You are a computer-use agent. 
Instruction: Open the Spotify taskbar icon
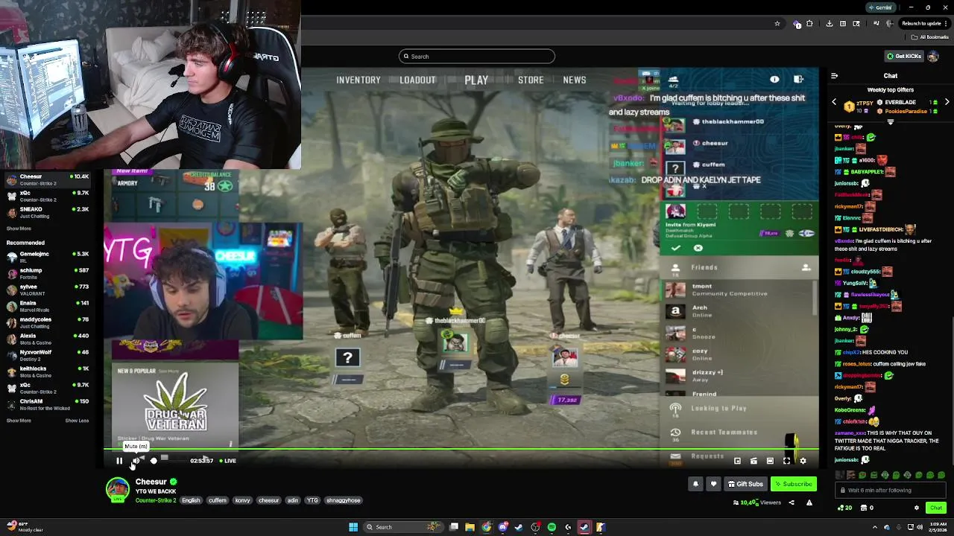552,527
